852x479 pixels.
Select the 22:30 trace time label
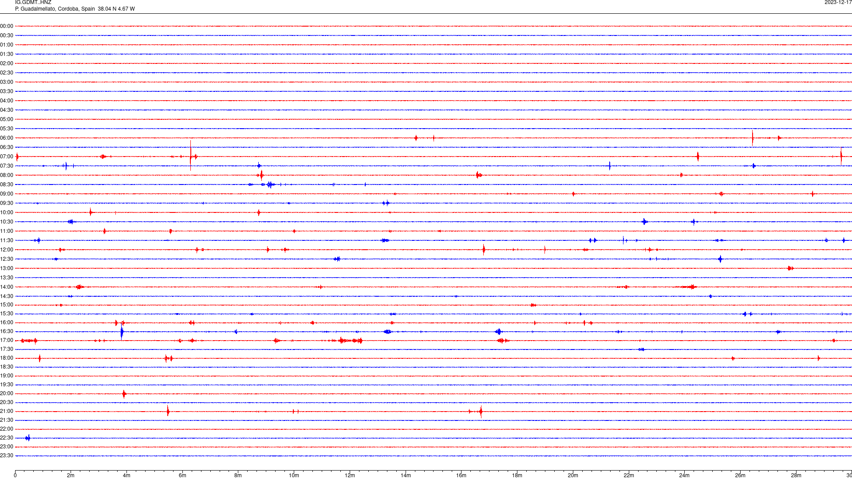[7, 438]
